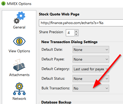The height and width of the screenshot is (104, 123).
Task: Click the chevron arrow of Default Status combo
Action: (107, 79)
